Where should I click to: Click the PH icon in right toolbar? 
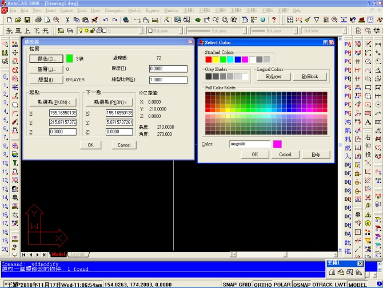click(348, 53)
